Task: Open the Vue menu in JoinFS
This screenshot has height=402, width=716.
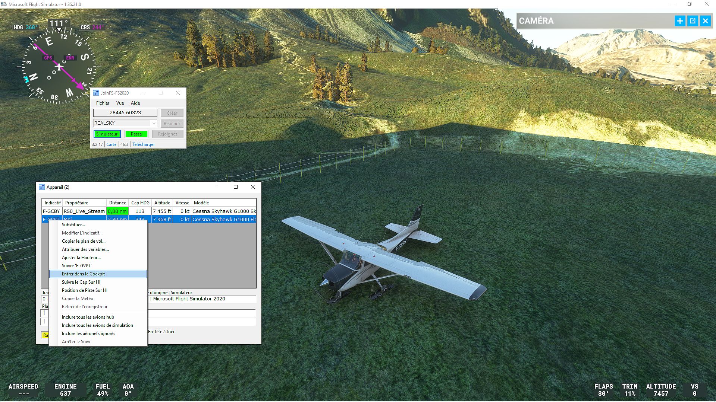Action: [x=120, y=103]
